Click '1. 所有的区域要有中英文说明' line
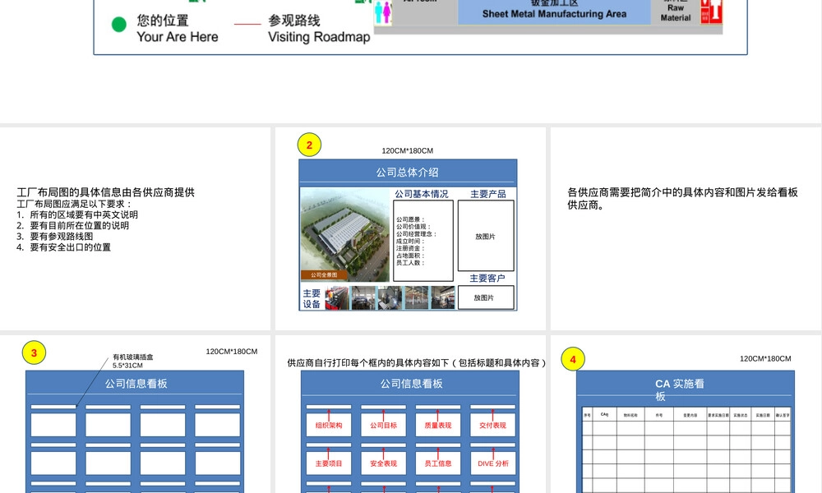This screenshot has width=822, height=493. click(77, 214)
